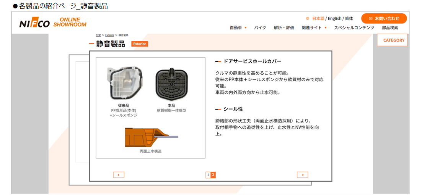
Task: Switch language to English
Action: click(334, 19)
